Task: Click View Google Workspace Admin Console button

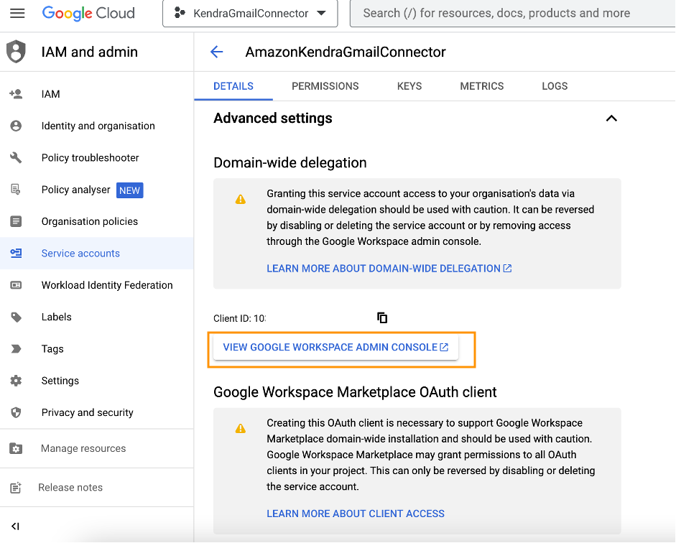Action: [335, 348]
